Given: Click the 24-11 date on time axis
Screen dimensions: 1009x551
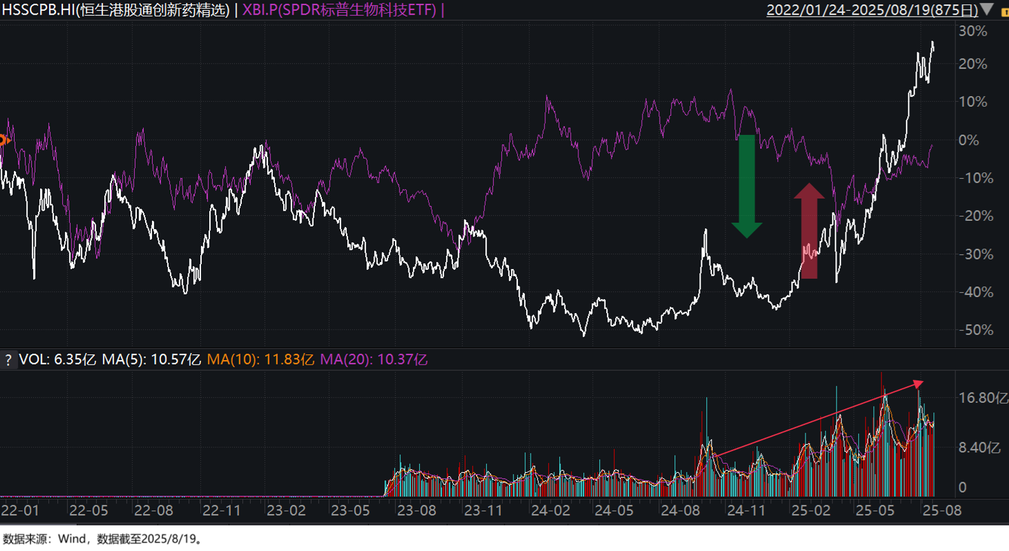Looking at the screenshot, I should pos(747,511).
